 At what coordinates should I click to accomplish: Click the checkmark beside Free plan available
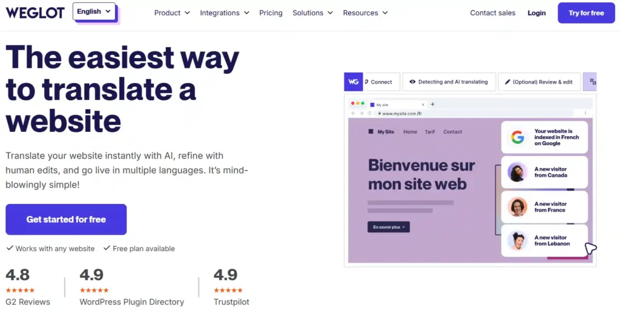tap(107, 248)
